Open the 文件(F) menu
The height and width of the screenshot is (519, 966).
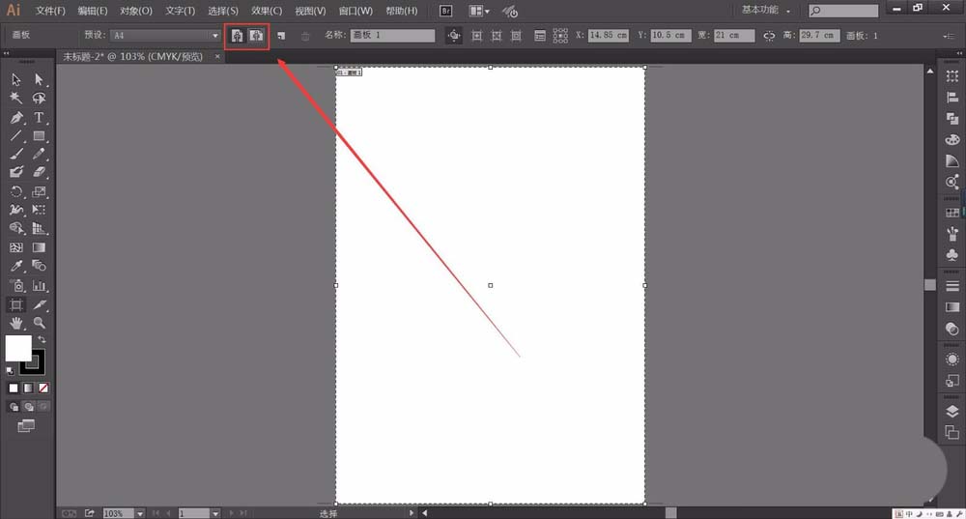coord(50,11)
